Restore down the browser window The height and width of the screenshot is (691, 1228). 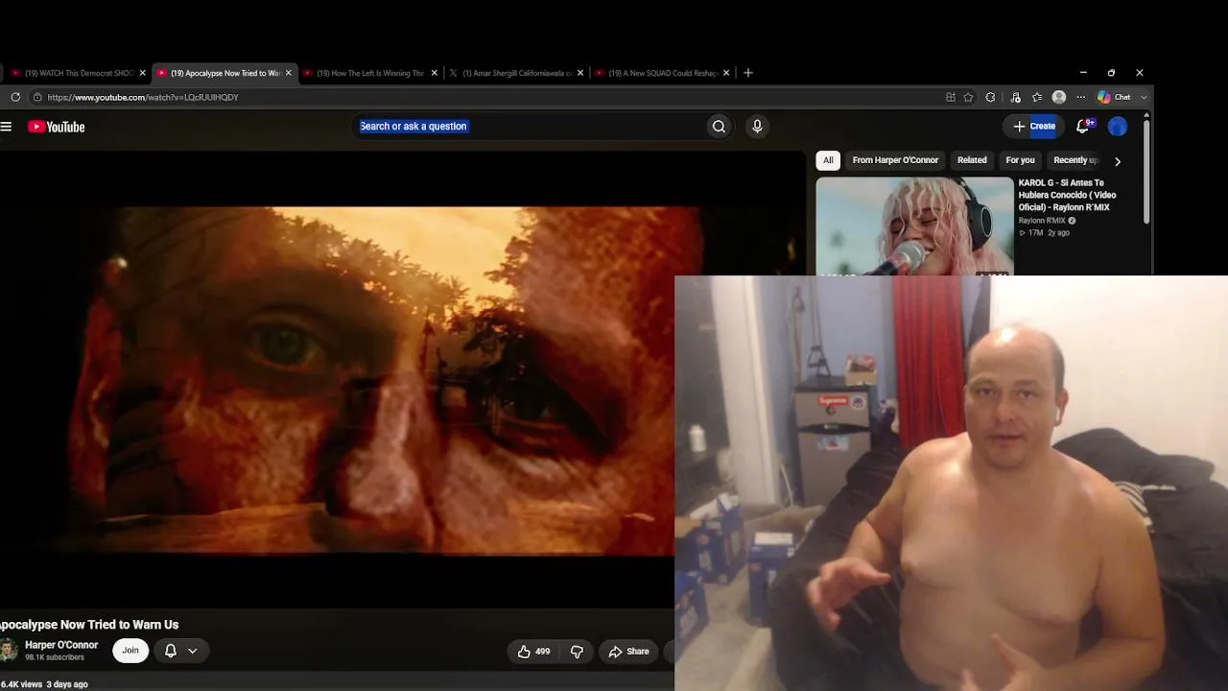[1111, 73]
